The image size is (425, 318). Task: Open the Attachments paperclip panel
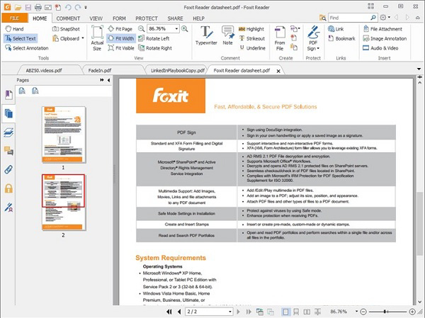pos(8,169)
